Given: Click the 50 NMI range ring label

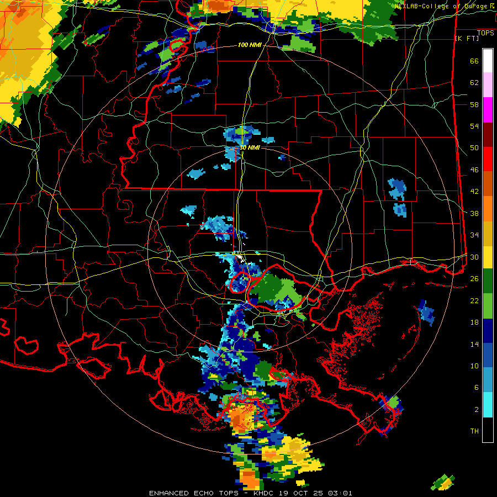Looking at the screenshot, I should coord(250,147).
